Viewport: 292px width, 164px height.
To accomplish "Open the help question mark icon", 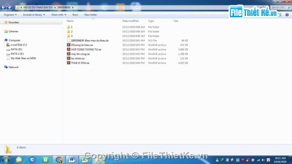I will click(287, 15).
